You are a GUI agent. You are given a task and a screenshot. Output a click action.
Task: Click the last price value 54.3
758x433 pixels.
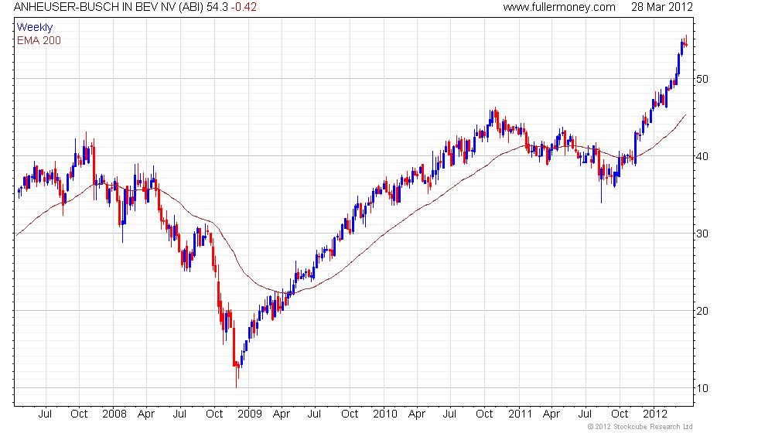(x=217, y=7)
